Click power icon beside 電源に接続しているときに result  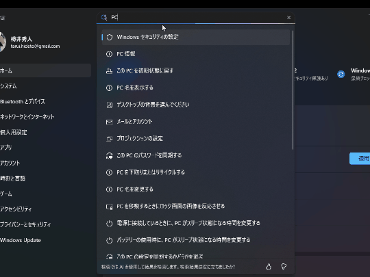(109, 224)
